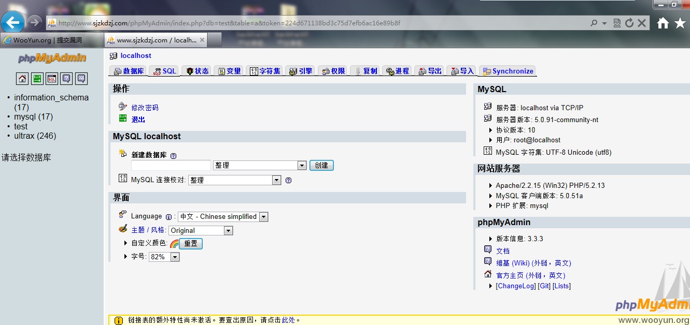Open the 权限 tab
The height and width of the screenshot is (325, 690).
tap(333, 71)
